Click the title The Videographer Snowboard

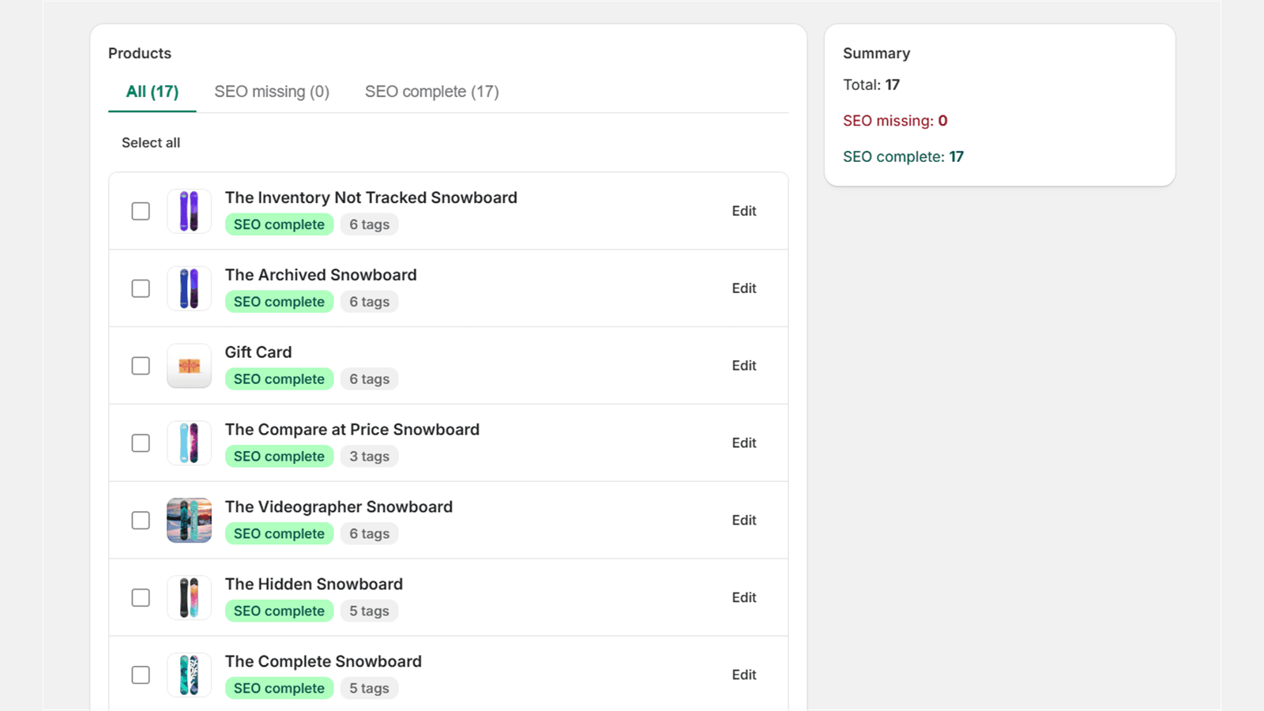point(339,507)
